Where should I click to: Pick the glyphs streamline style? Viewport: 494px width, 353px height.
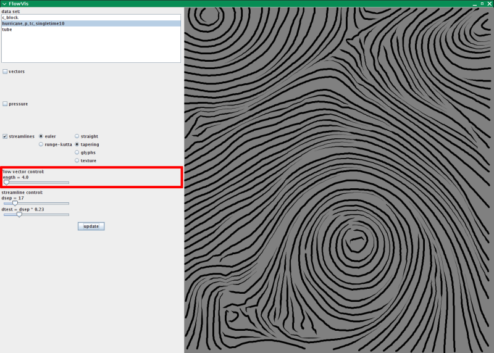click(x=77, y=152)
